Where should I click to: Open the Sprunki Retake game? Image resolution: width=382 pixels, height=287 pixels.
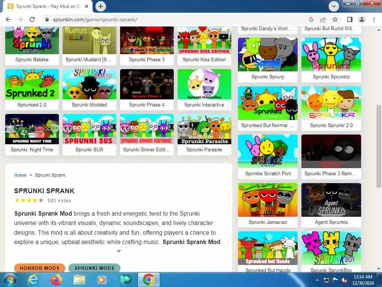pos(32,46)
